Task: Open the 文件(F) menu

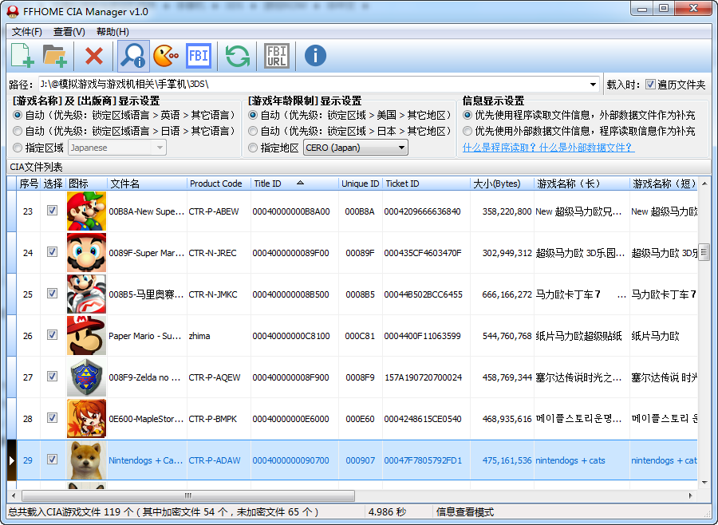Action: click(x=27, y=32)
